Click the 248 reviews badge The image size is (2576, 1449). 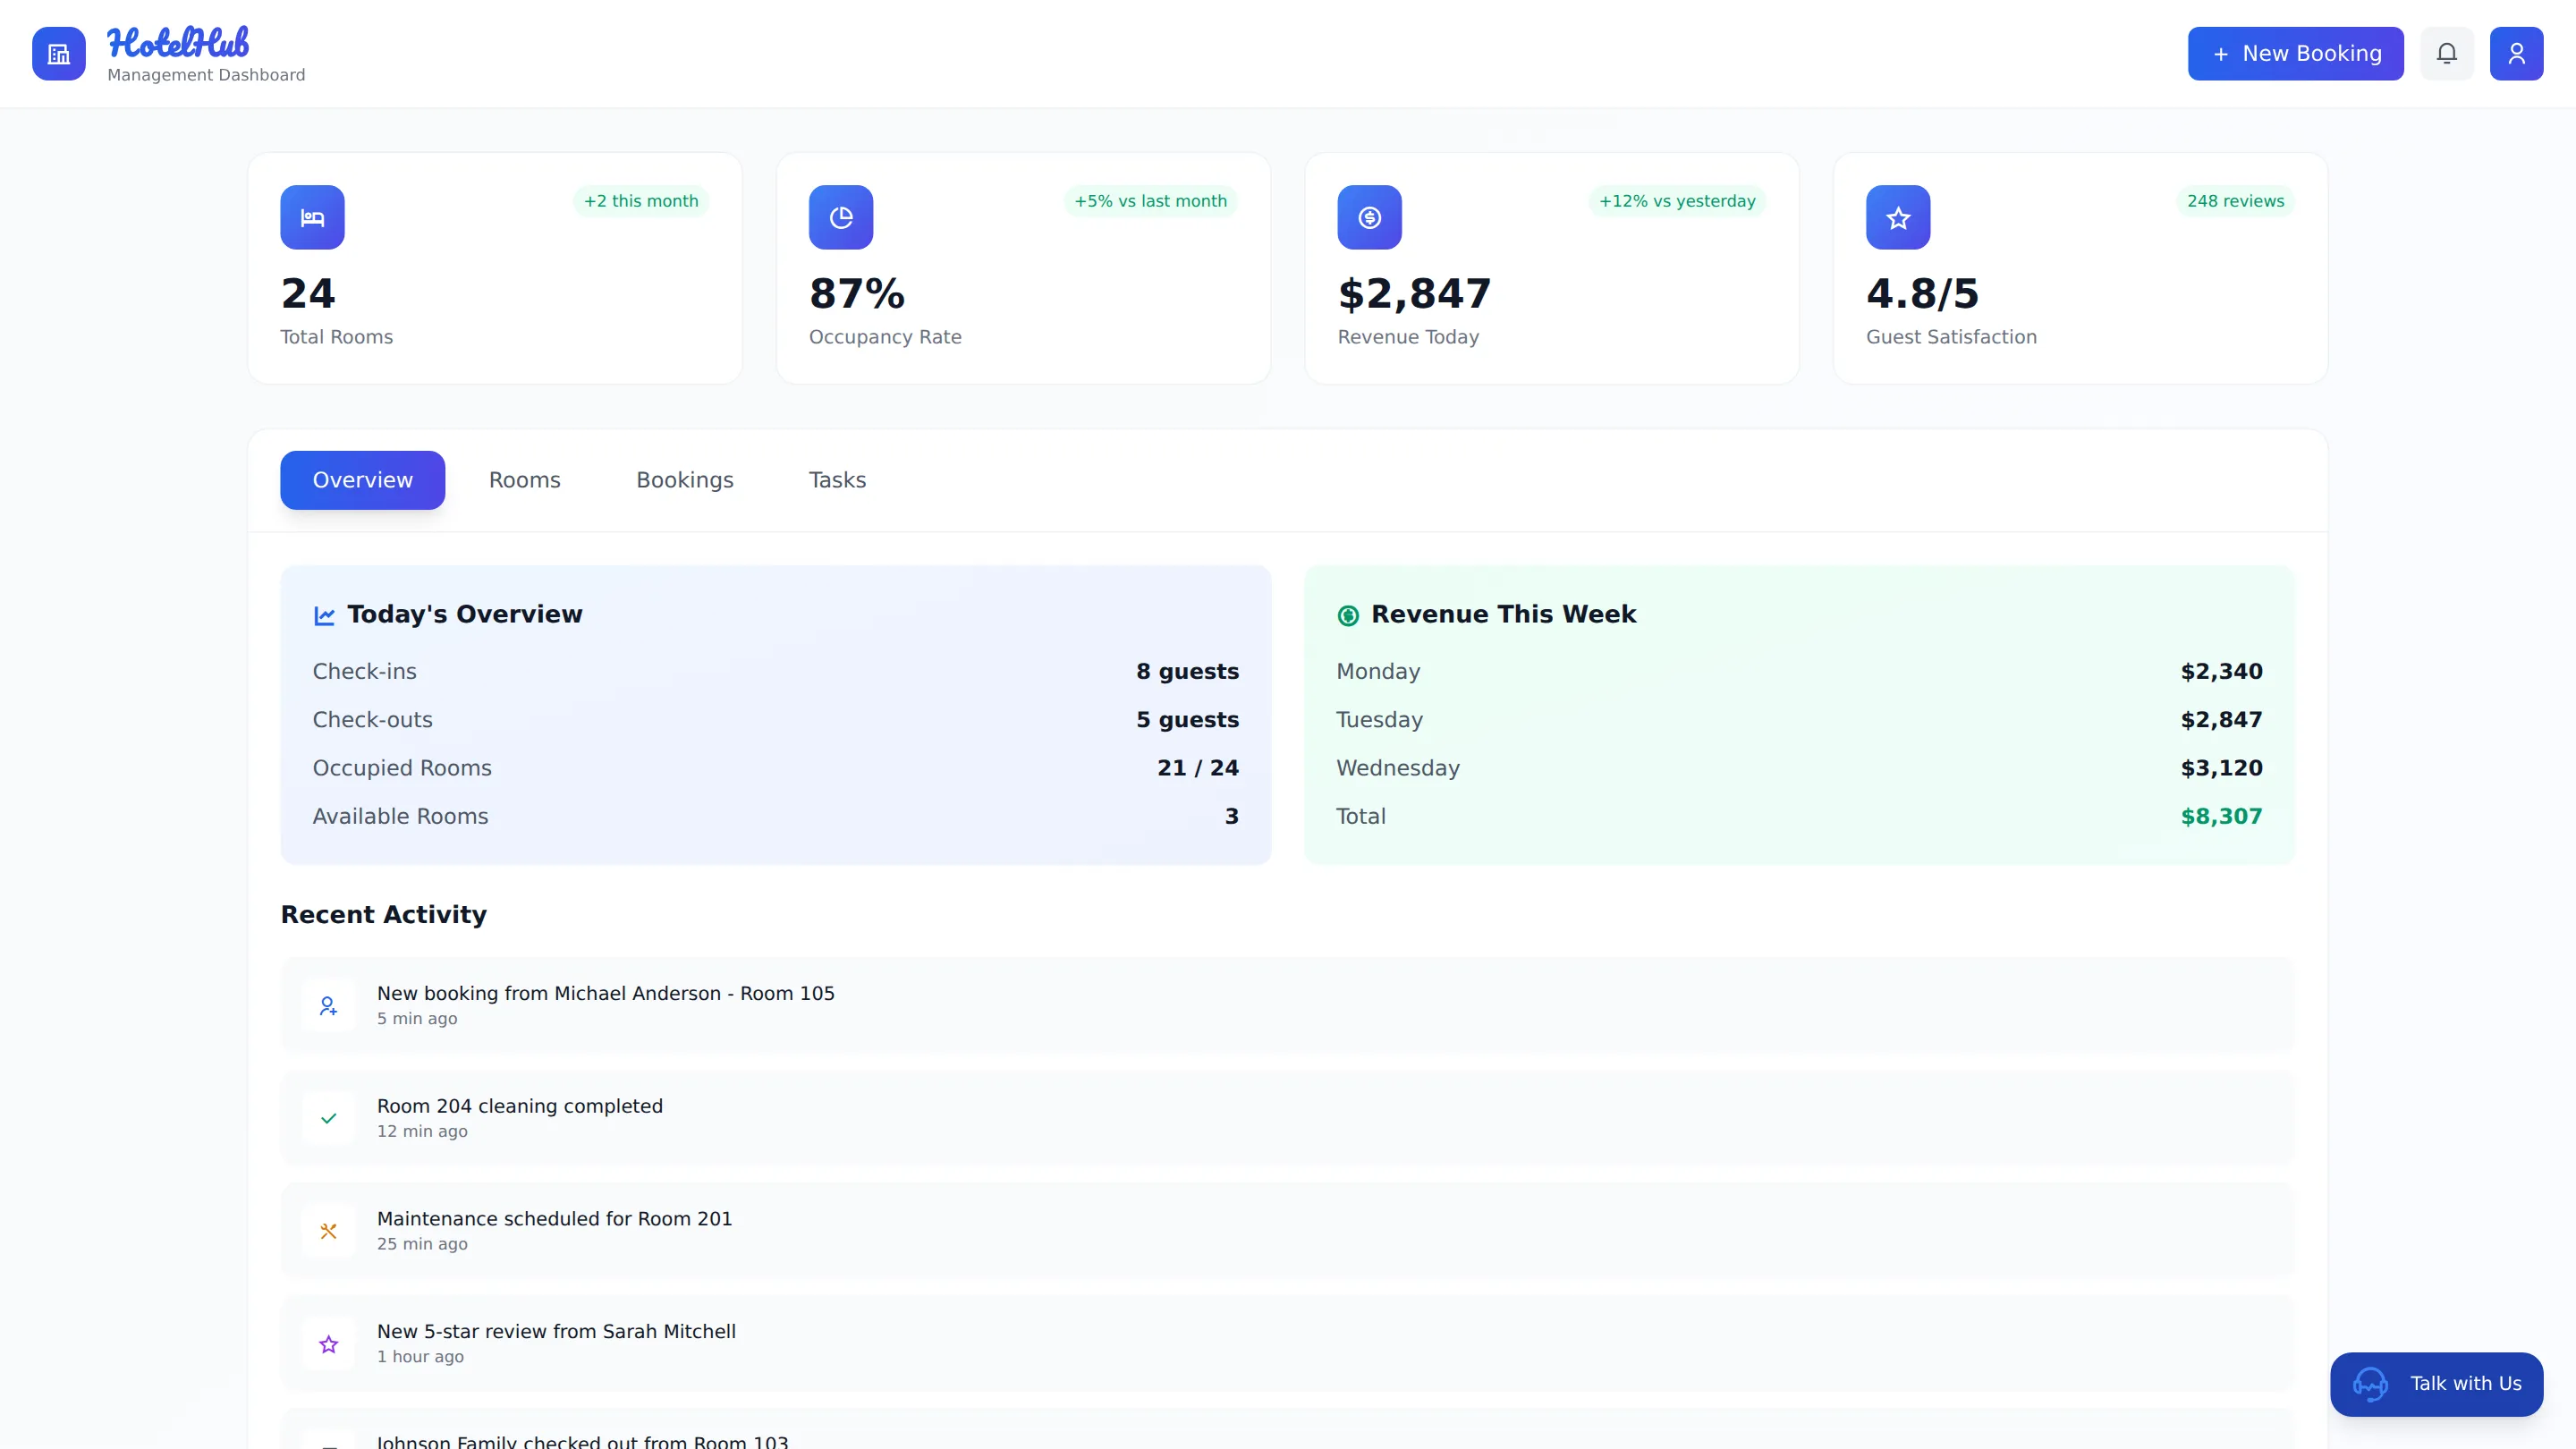coord(2235,201)
